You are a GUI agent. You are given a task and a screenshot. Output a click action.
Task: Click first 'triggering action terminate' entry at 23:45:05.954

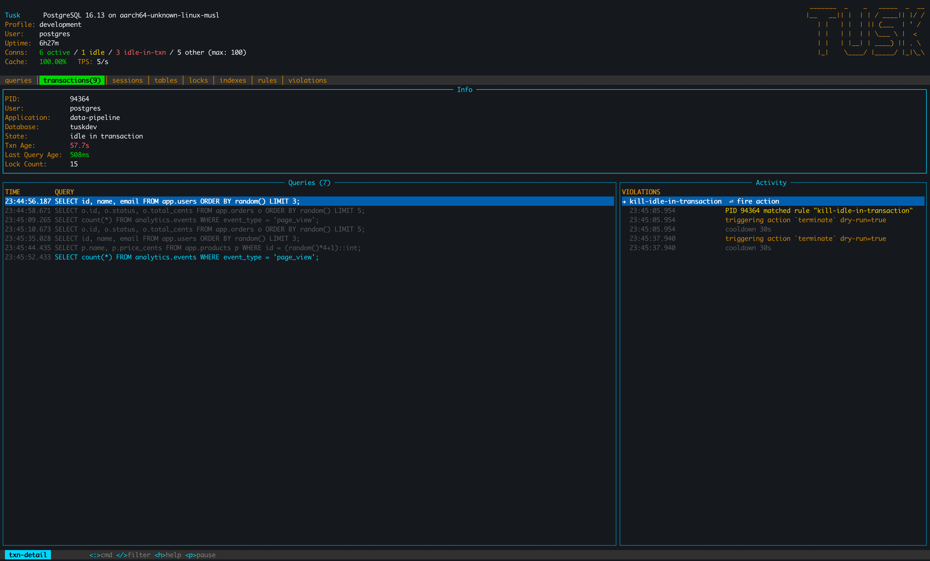click(x=805, y=220)
